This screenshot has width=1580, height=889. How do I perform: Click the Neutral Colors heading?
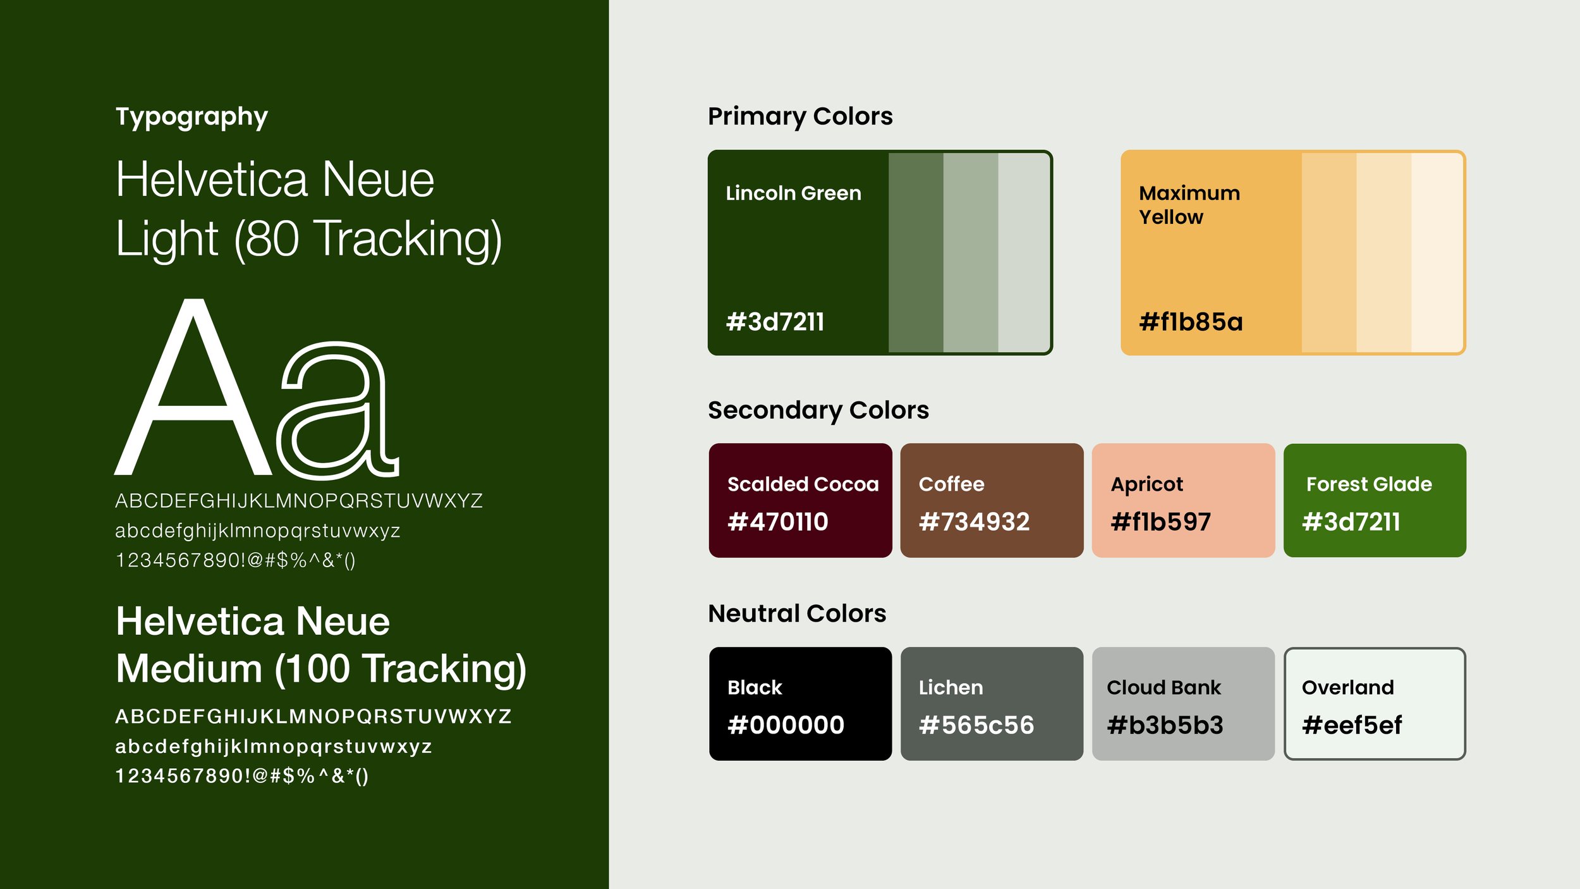[796, 613]
